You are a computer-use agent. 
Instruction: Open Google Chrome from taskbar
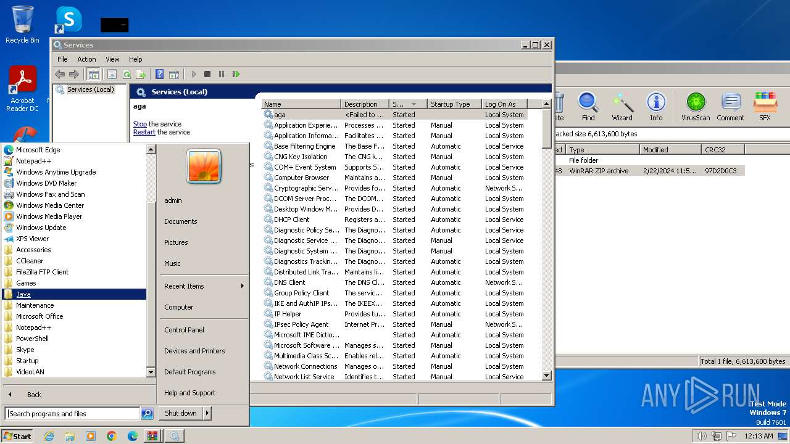(112, 436)
